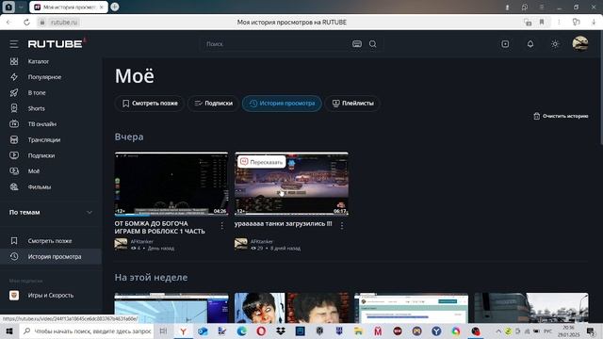Open the Игры и Скорость subscription channel
603x339 pixels.
pos(51,296)
